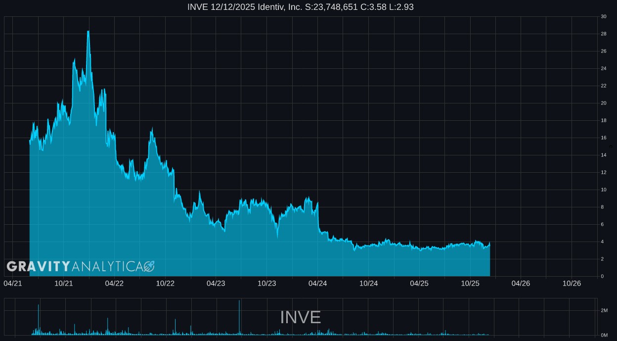
Task: Select the 10/23 date tick label
Action: pyautogui.click(x=267, y=284)
